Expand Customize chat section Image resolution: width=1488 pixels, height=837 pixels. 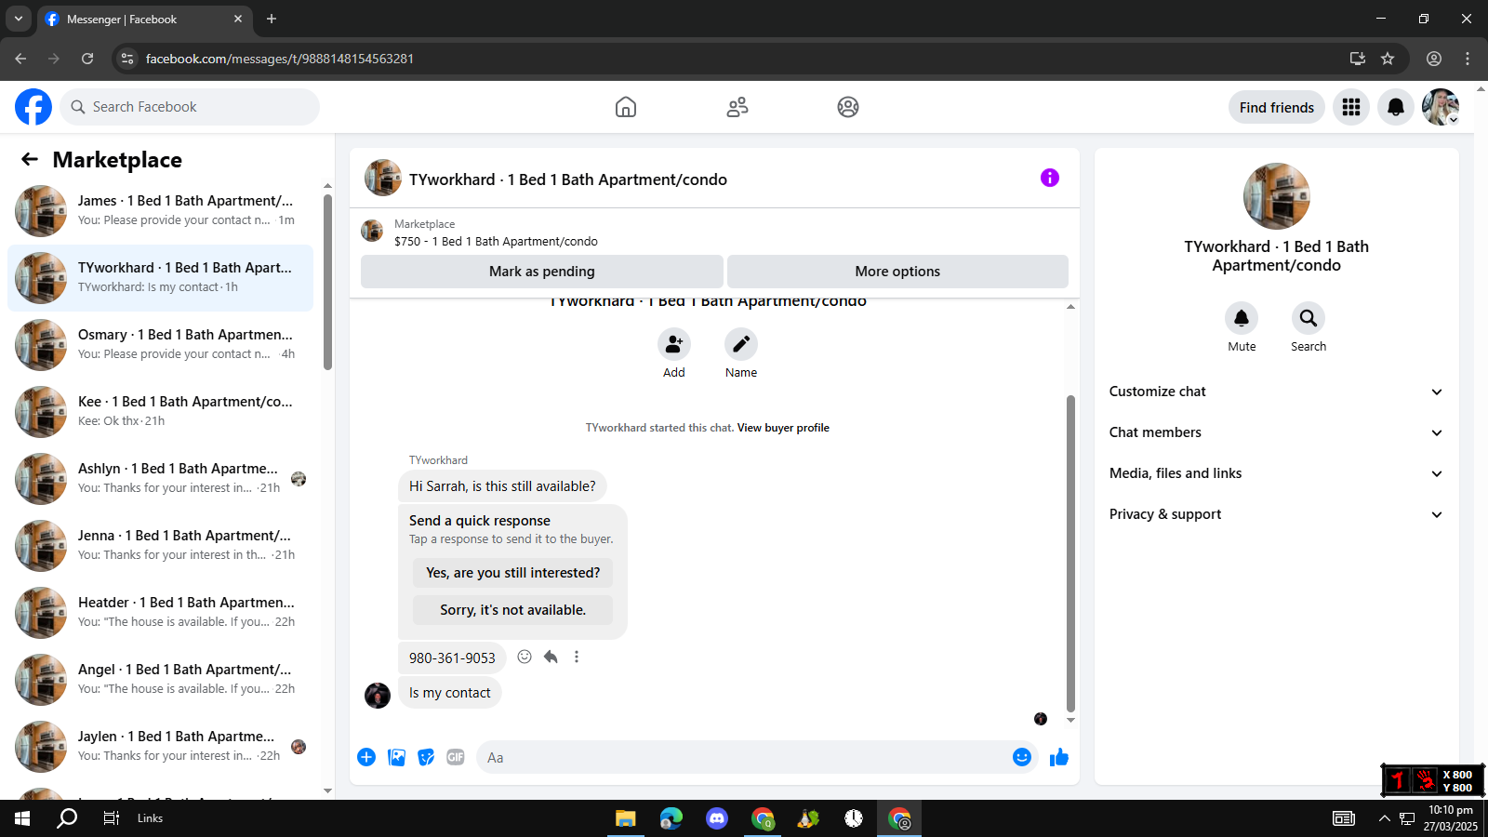point(1276,392)
